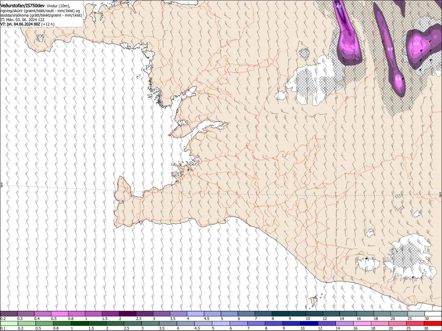Viewport: 442px width, 331px height.
Task: Click the initial time line 'IT: Mán. 03. 06. 2024 12Z'
Action: pyautogui.click(x=22, y=20)
